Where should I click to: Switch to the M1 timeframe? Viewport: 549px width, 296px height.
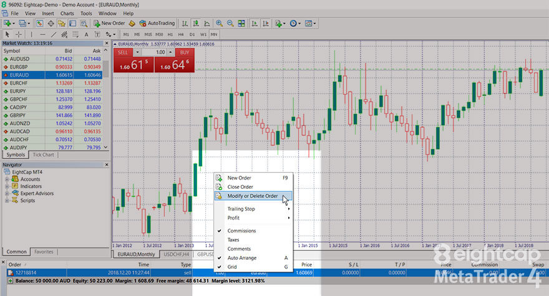pyautogui.click(x=126, y=34)
